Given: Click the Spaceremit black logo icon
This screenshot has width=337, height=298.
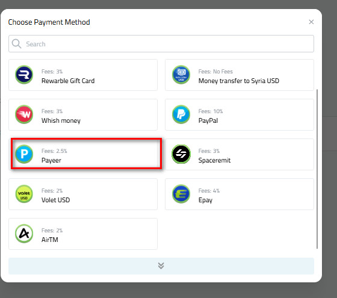Looking at the screenshot, I should pyautogui.click(x=181, y=154).
